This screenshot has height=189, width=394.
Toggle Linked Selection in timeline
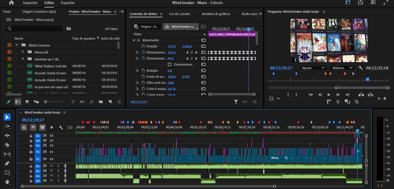click(x=42, y=127)
